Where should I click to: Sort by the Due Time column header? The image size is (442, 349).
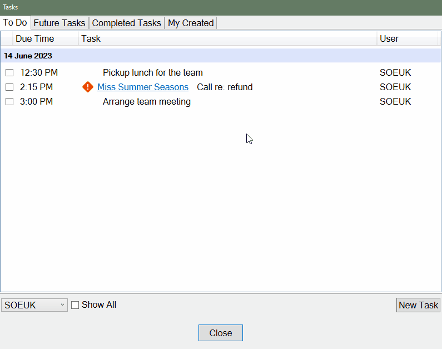[46, 38]
